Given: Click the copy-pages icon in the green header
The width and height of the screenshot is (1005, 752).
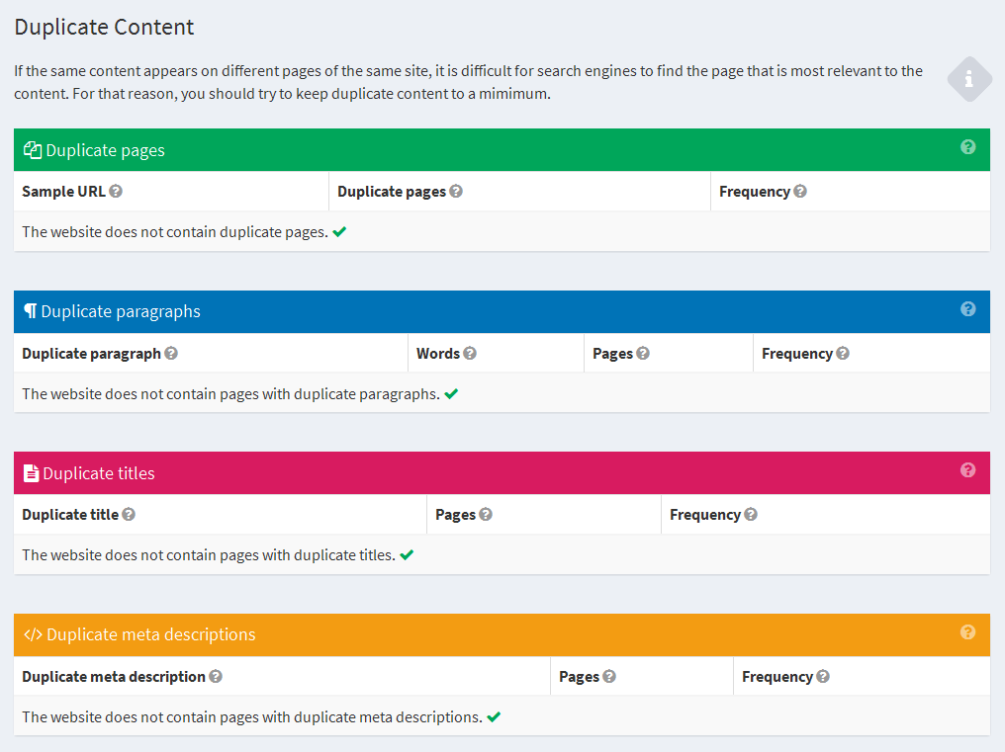Looking at the screenshot, I should pyautogui.click(x=33, y=149).
